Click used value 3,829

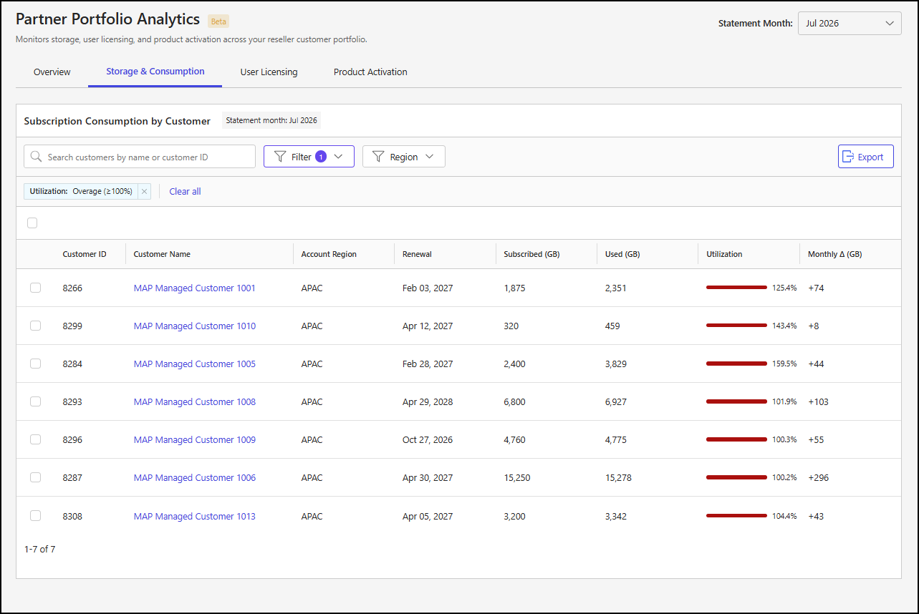coord(616,364)
